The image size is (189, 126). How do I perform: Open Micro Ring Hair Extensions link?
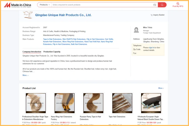[x=73, y=42]
